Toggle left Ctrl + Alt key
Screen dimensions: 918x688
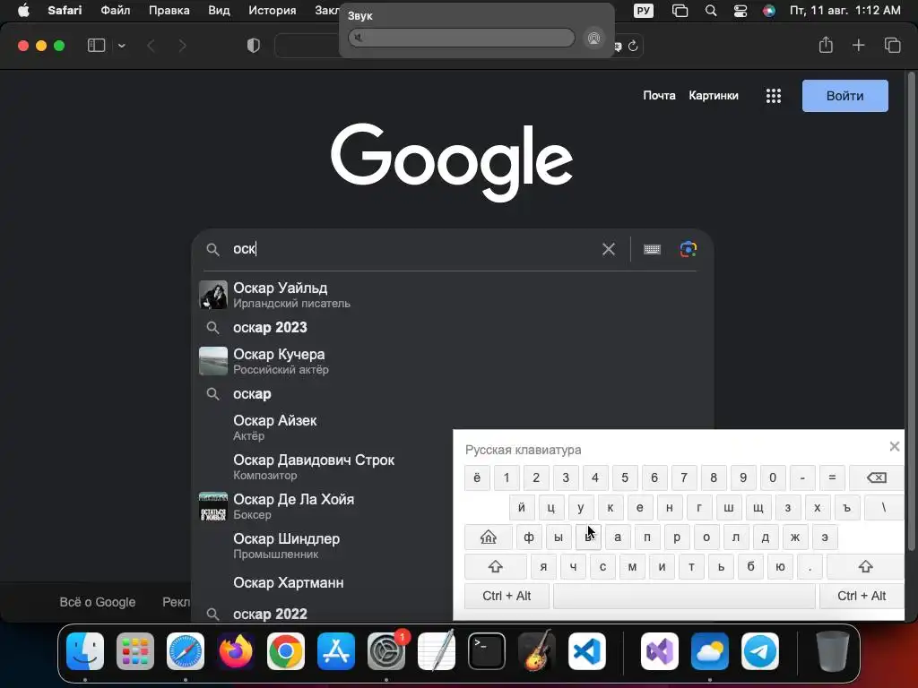tap(507, 596)
